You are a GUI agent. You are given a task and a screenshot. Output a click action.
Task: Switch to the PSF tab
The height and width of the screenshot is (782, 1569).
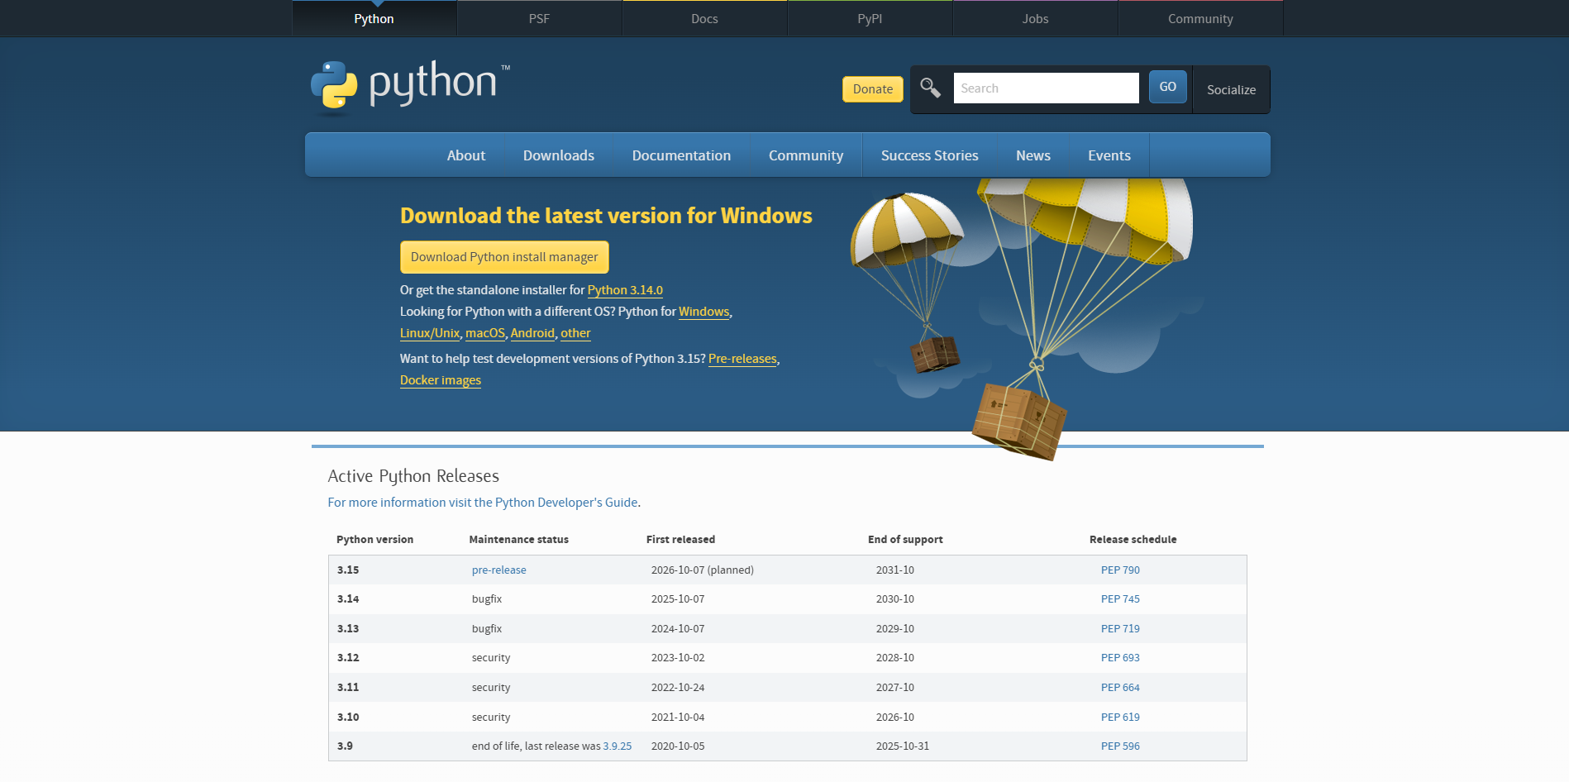pos(539,18)
